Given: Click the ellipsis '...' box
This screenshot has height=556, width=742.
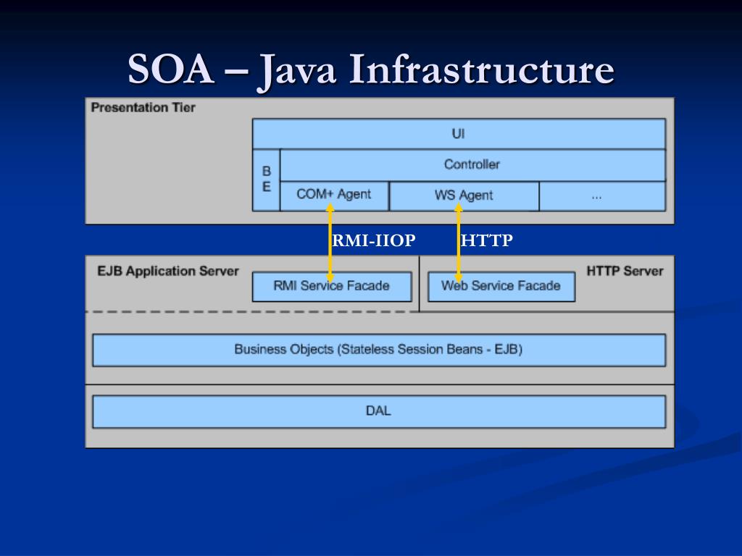Looking at the screenshot, I should pyautogui.click(x=602, y=195).
